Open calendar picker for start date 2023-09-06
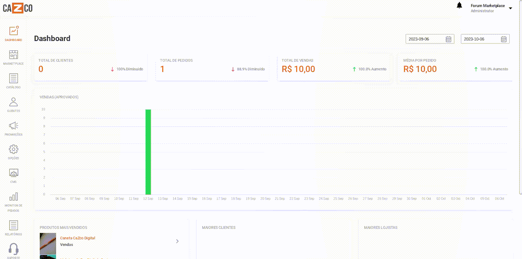Image resolution: width=522 pixels, height=259 pixels. tap(448, 39)
